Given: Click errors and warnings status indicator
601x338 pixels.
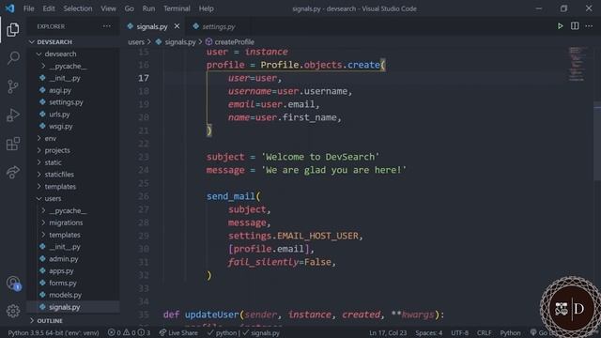Looking at the screenshot, I should tap(129, 332).
